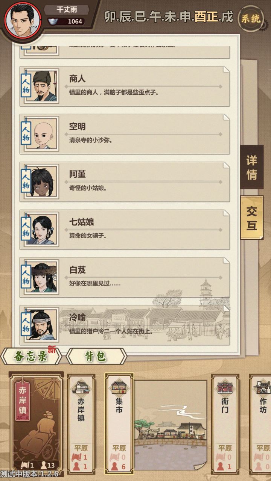Go to the 作坊 workshop card
The image size is (271, 481).
[x=262, y=424]
